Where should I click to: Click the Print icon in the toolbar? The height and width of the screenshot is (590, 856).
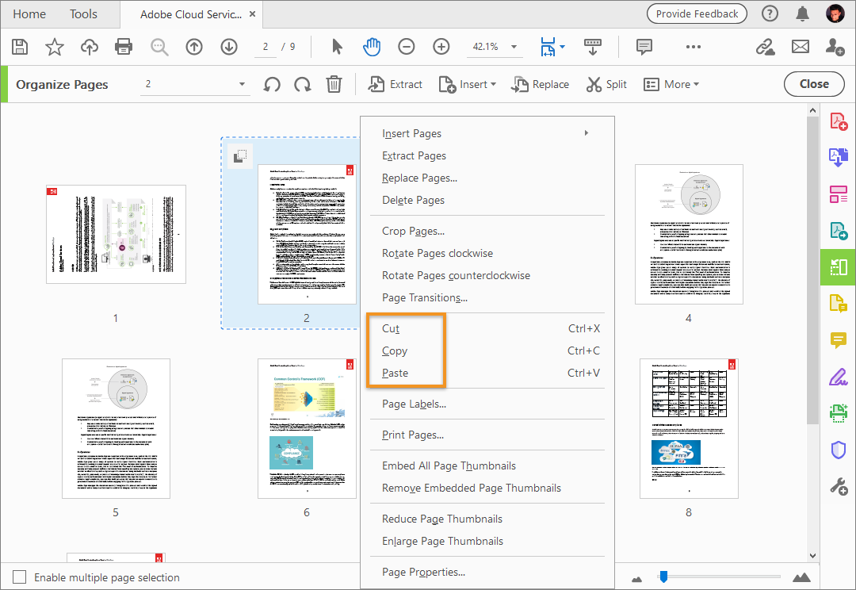[124, 47]
